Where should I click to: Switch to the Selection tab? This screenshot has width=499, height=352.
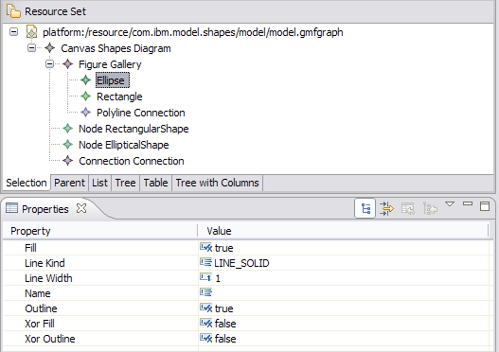27,183
